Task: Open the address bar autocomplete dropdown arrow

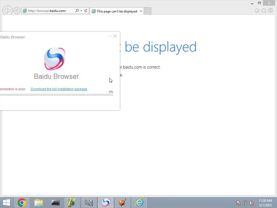Action: (81, 11)
